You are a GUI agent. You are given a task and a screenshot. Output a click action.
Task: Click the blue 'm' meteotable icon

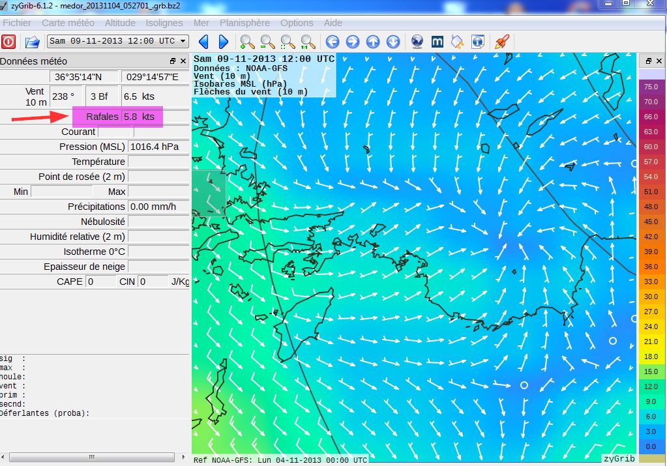[438, 42]
